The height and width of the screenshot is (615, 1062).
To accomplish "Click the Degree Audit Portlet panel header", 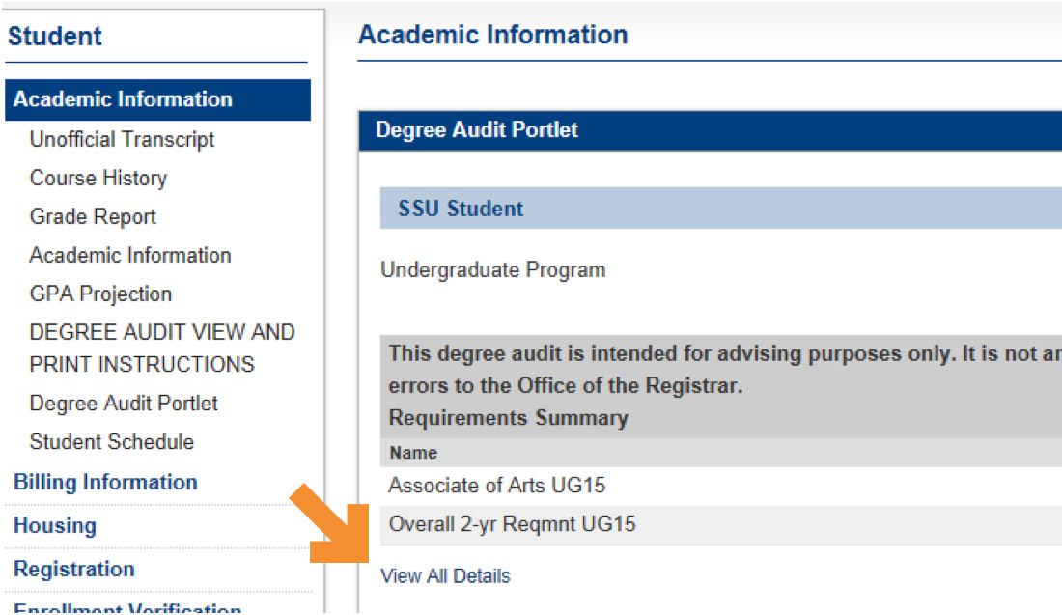I will [477, 129].
